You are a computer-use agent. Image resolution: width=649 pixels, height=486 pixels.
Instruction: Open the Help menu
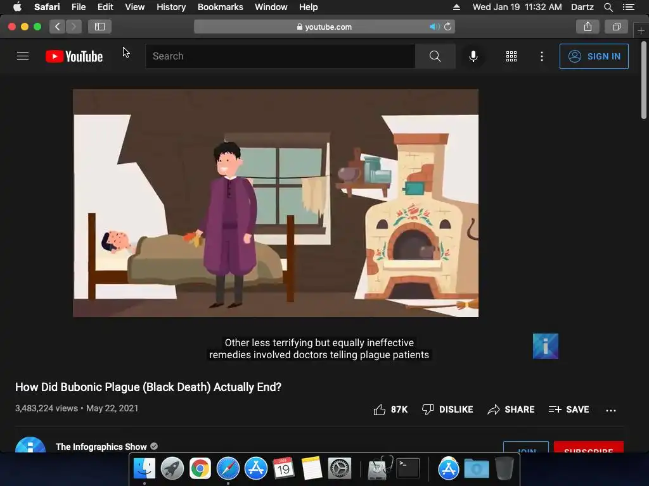point(309,7)
